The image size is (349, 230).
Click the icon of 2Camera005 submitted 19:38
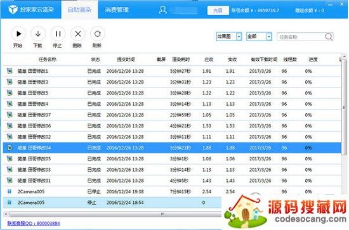(x=10, y=191)
